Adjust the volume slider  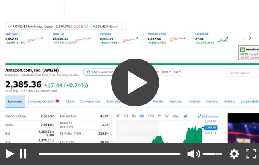point(212,154)
